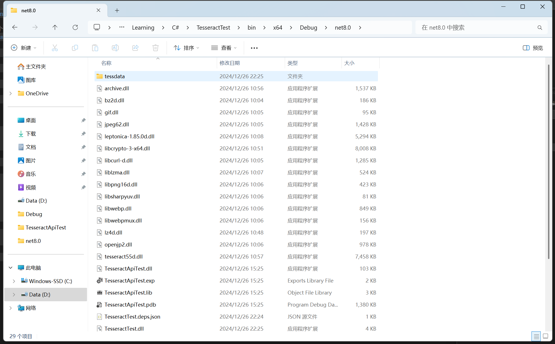The height and width of the screenshot is (344, 555).
Task: Select the TesseractApiTest.exp file icon
Action: pyautogui.click(x=99, y=281)
